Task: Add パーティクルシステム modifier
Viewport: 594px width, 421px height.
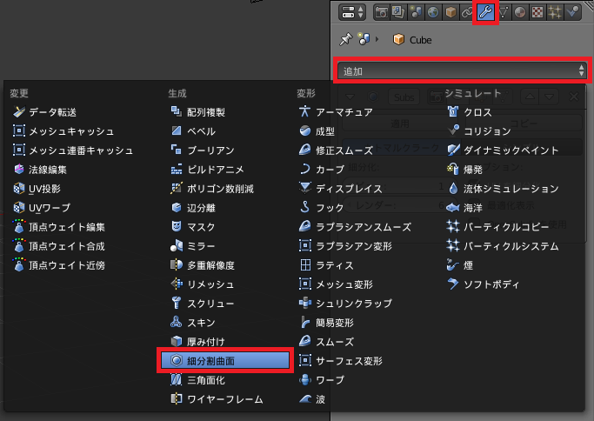Action: point(503,246)
